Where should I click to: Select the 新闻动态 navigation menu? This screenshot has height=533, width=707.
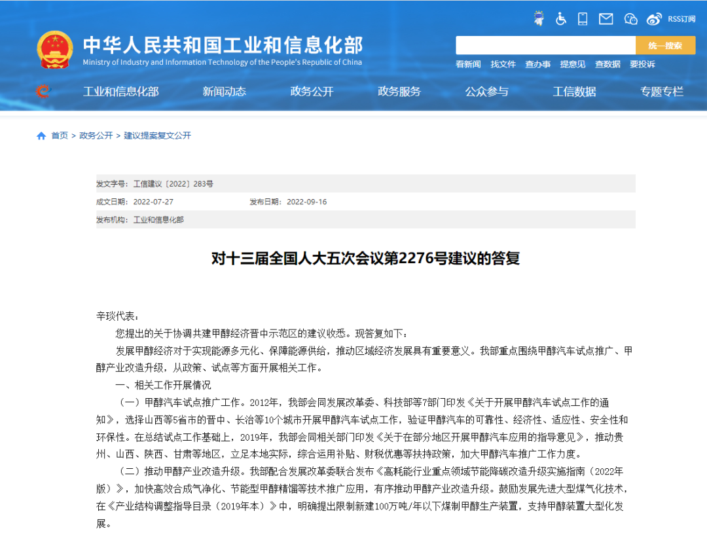pos(224,92)
